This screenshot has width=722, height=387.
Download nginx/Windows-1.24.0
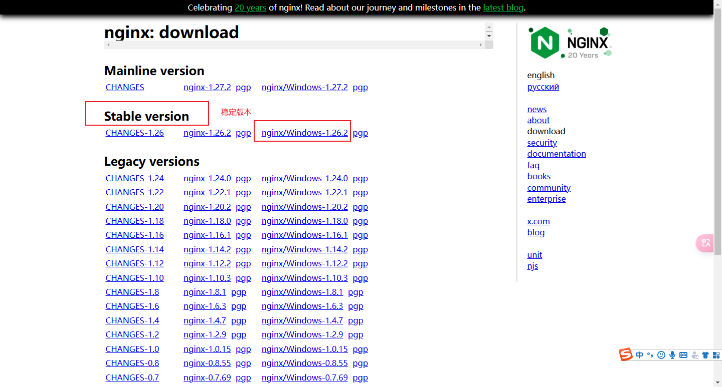pyautogui.click(x=304, y=178)
